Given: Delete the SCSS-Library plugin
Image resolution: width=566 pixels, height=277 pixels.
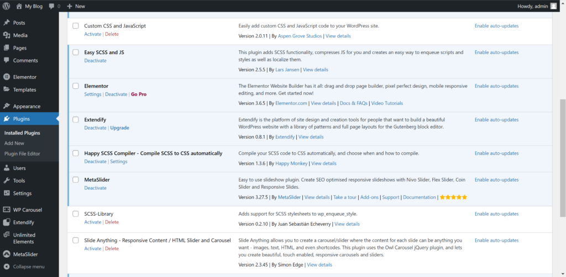Looking at the screenshot, I should tap(112, 222).
